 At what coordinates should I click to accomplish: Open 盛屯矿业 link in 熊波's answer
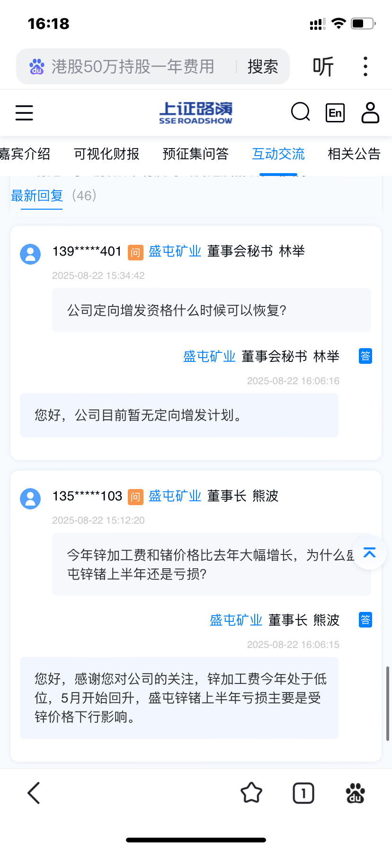coord(236,620)
